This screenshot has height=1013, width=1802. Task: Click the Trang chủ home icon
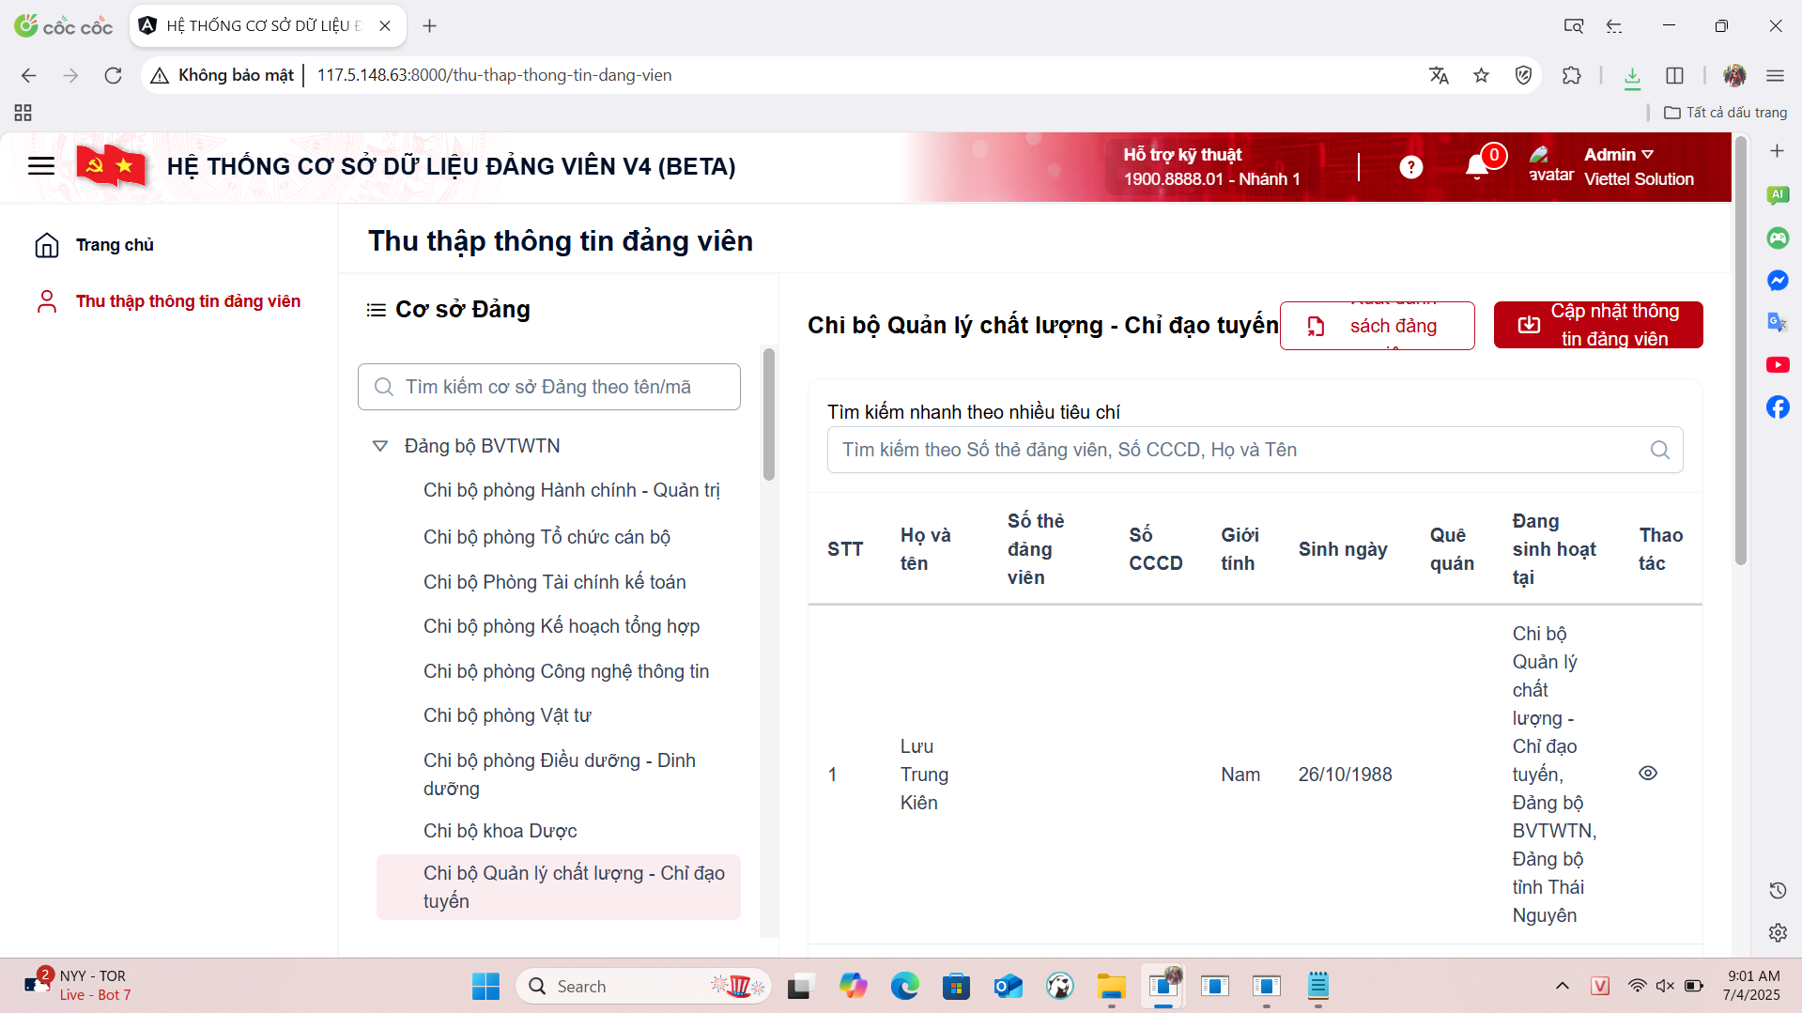[47, 244]
